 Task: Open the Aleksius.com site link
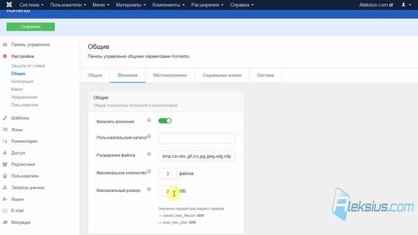376,5
